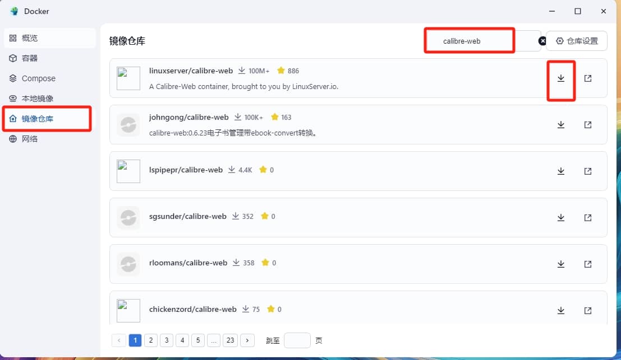
Task: Jump to last page 23
Action: click(x=231, y=340)
